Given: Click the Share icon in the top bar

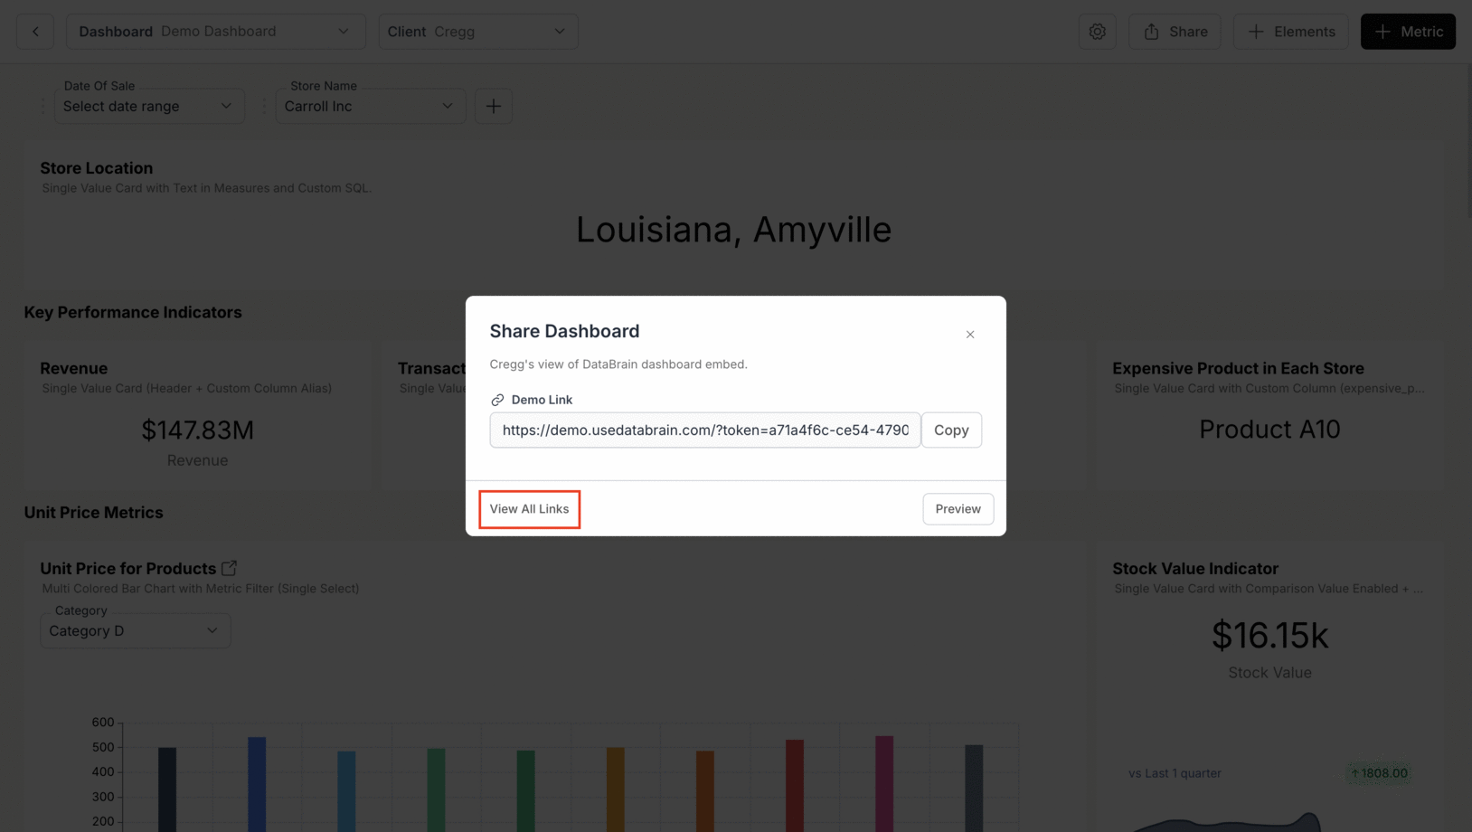Looking at the screenshot, I should click(1174, 31).
